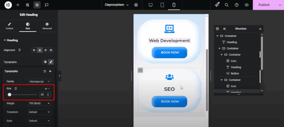Switch to desktop device view

tap(151, 5)
